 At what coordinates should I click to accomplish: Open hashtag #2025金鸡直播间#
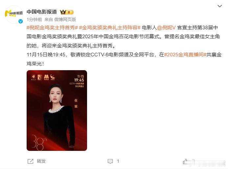(x=185, y=55)
